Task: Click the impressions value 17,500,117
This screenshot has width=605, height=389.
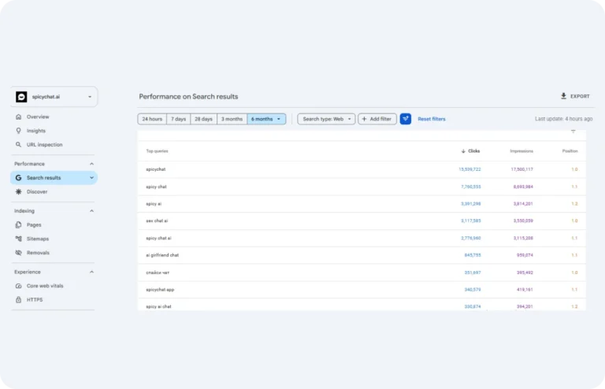Action: point(521,169)
